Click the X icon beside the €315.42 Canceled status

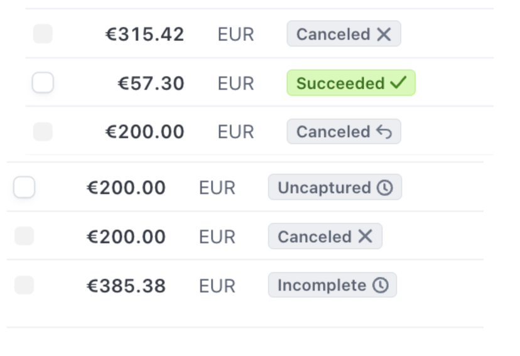point(384,34)
